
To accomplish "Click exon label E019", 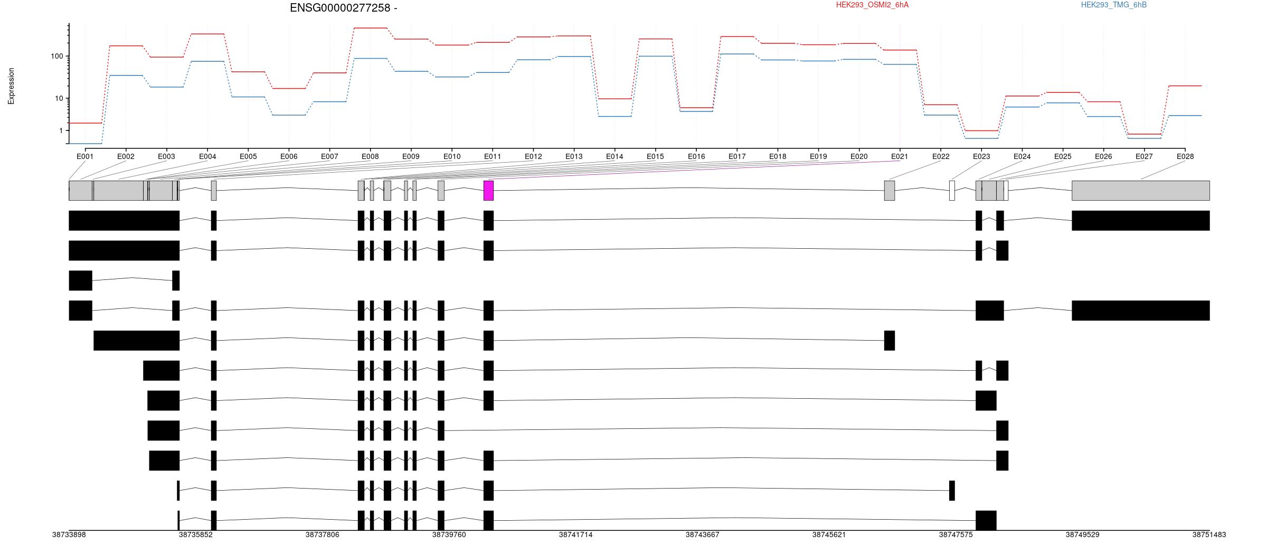I will tap(818, 156).
